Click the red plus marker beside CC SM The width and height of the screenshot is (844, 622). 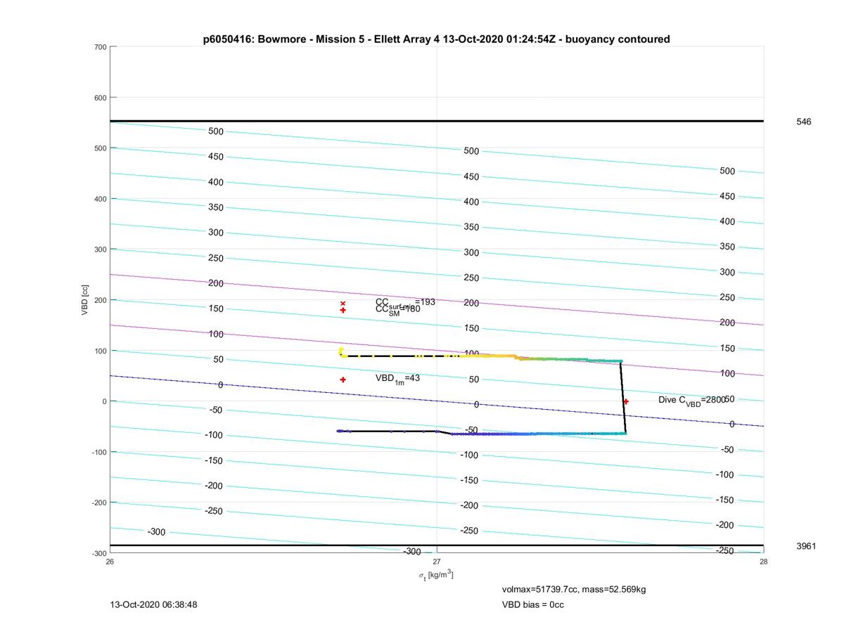click(343, 310)
